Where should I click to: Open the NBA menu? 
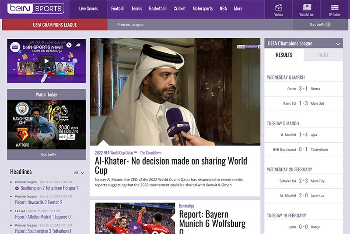(x=223, y=9)
